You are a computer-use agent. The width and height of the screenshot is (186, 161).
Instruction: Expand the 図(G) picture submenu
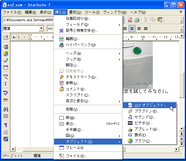click(88, 136)
